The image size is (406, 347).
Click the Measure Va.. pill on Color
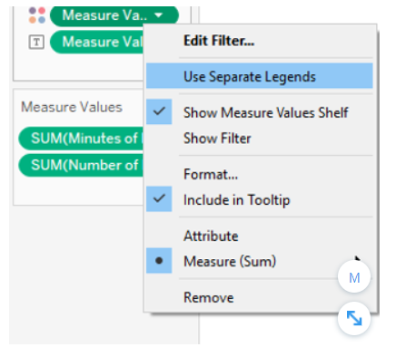coord(114,15)
